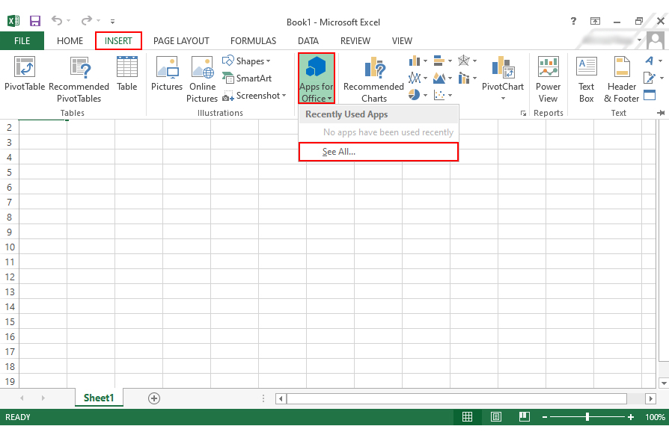Switch to the FORMULAS tab
Viewport: 669px width, 438px height.
click(x=254, y=41)
